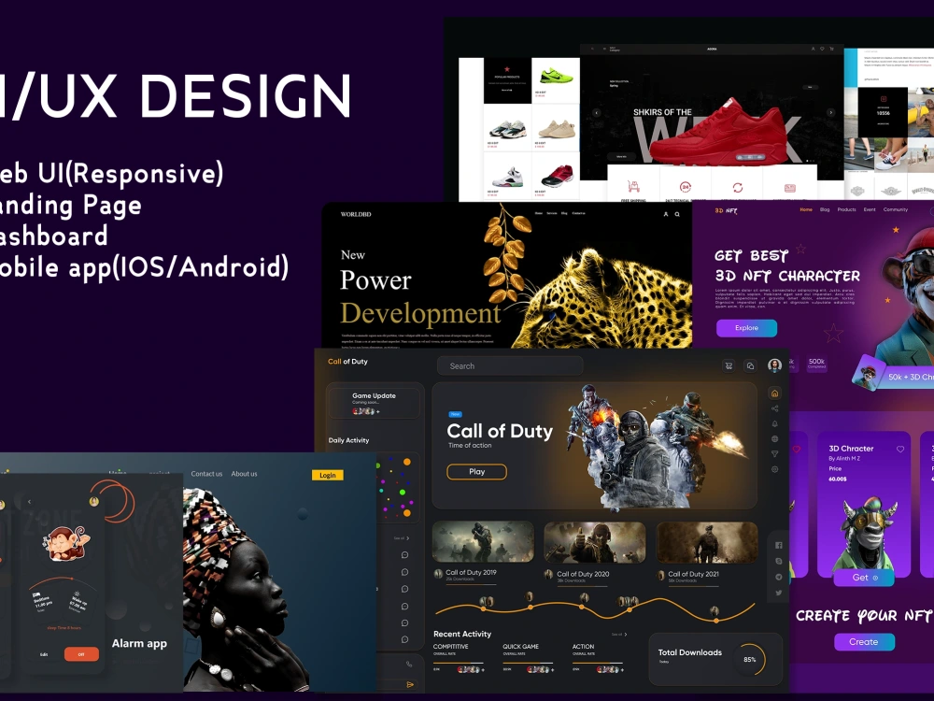Click the Instagram icon above 10556 in shoe store
This screenshot has height=701, width=934.
pyautogui.click(x=884, y=99)
